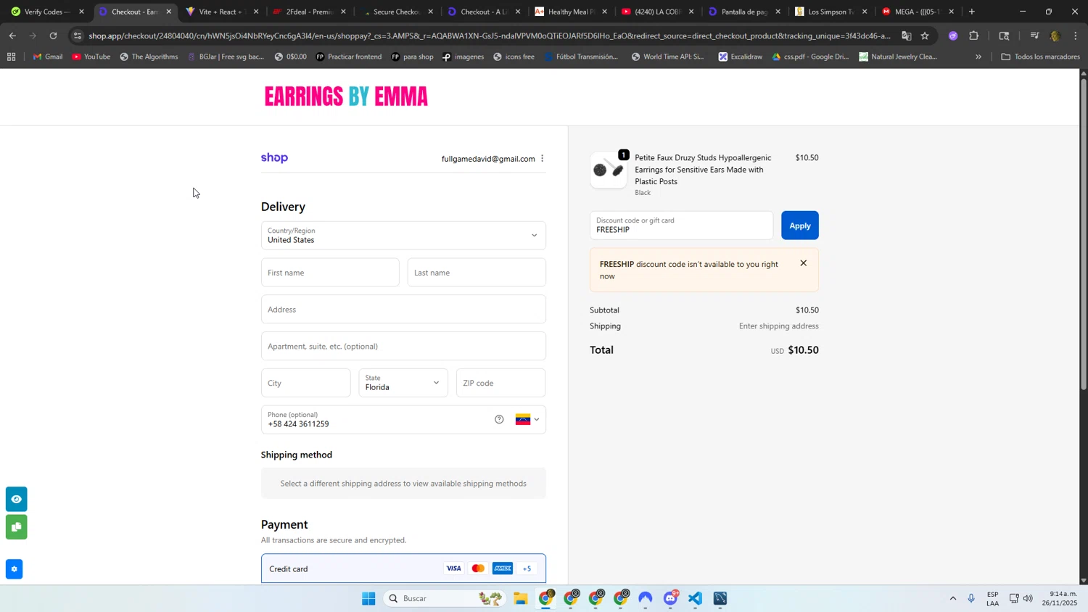Open Discord from the taskbar
The width and height of the screenshot is (1088, 612).
(671, 598)
